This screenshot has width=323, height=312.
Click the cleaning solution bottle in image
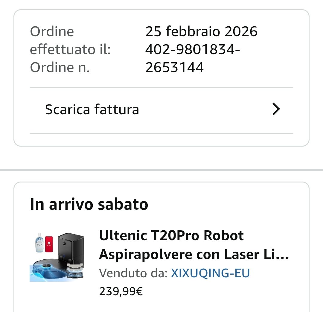coord(39,243)
